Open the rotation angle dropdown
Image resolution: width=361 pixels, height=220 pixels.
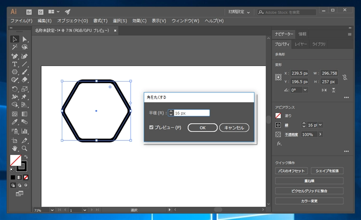point(305,90)
